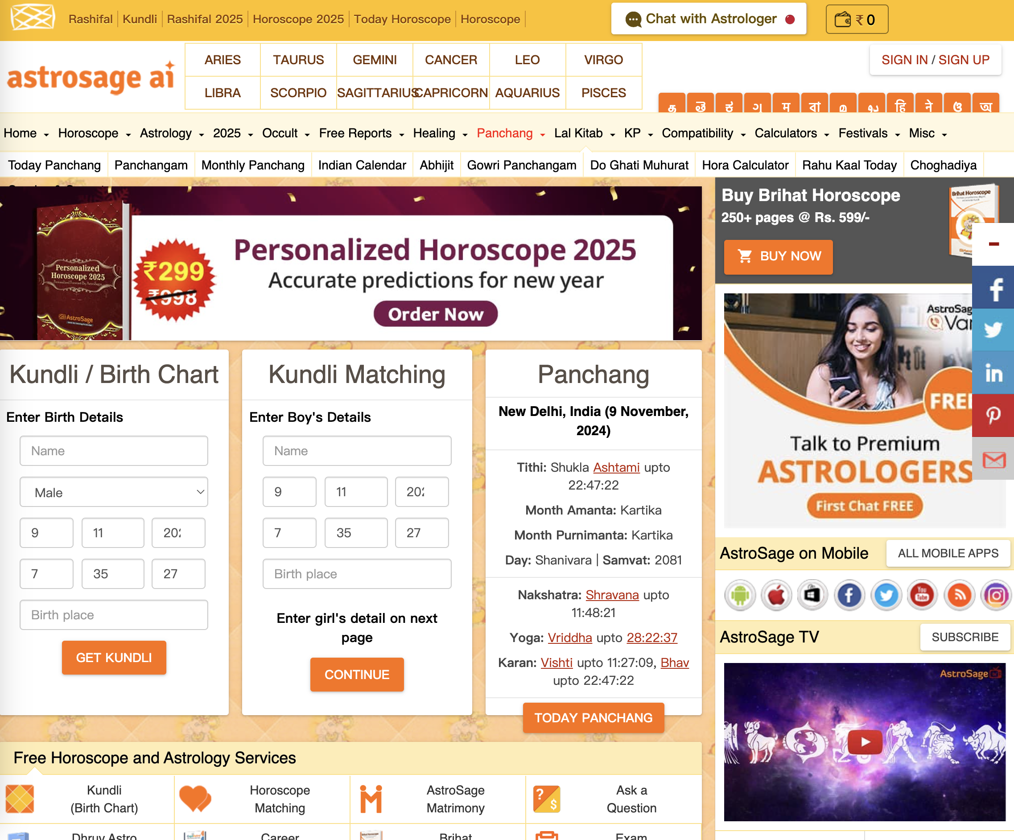The image size is (1014, 840).
Task: Open Hora Calculator submenu tab
Action: [x=745, y=165]
